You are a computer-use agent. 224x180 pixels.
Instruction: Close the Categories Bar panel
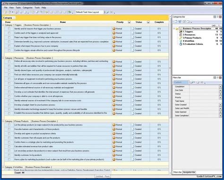point(220,17)
